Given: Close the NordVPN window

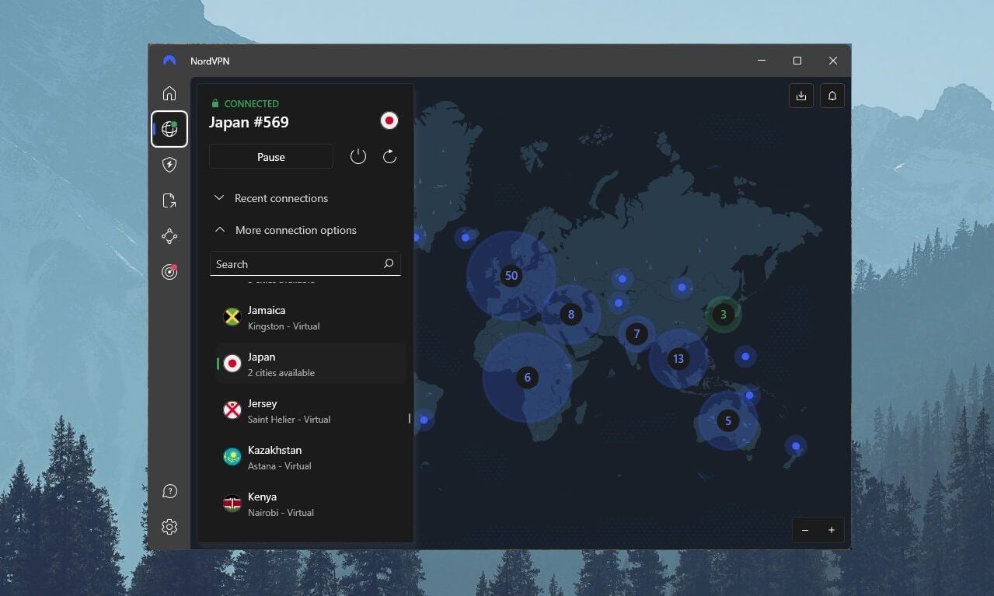Looking at the screenshot, I should [833, 61].
